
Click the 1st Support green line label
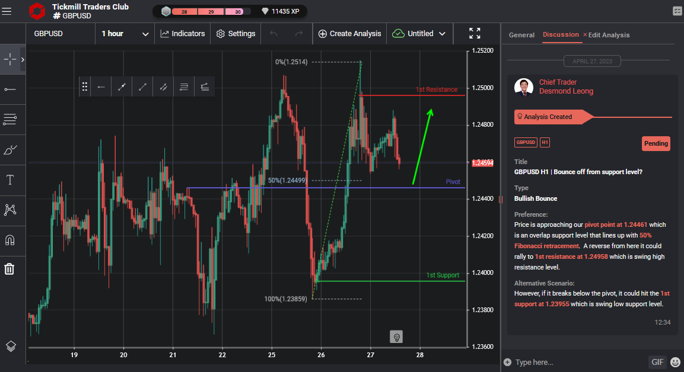[443, 275]
